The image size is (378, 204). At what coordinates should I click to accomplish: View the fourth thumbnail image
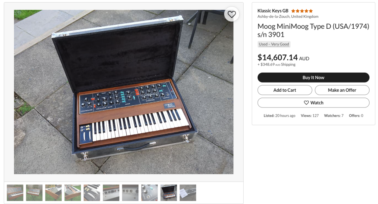[x=73, y=193]
